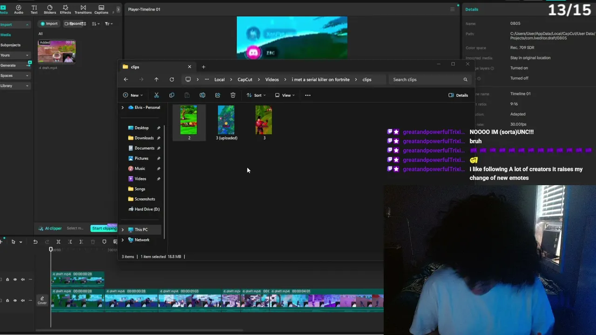
Task: Add a new File Explorer tab
Action: (203, 67)
